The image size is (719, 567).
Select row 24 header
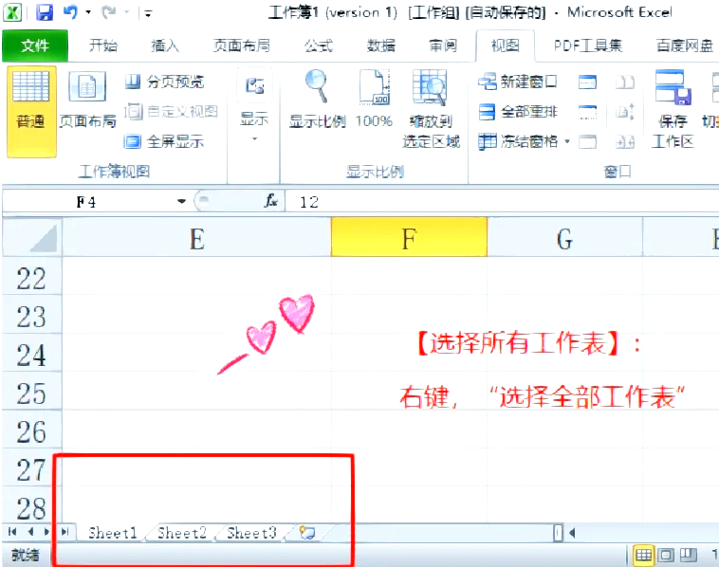point(31,355)
